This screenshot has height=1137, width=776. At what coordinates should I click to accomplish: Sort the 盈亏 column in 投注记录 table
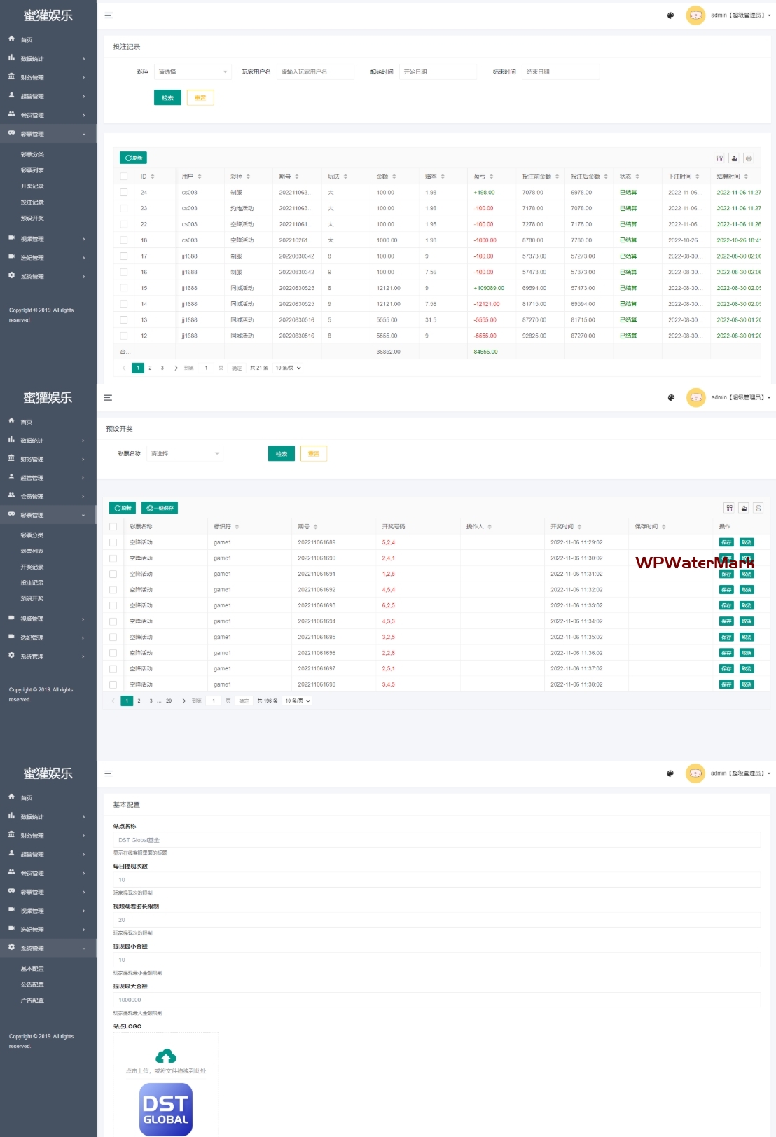coord(491,177)
